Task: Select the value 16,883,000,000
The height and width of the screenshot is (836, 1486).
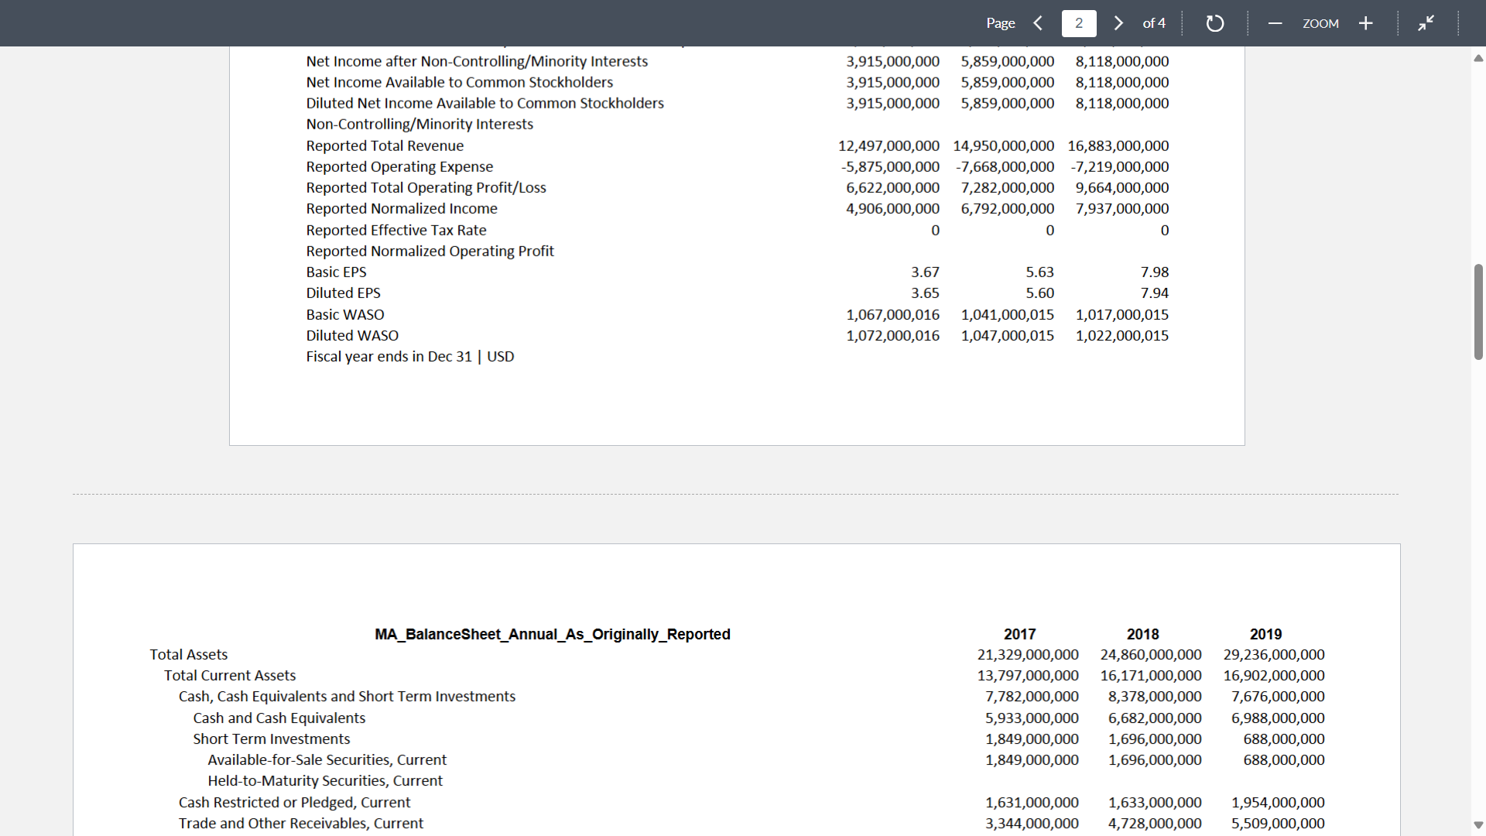Action: click(1118, 146)
